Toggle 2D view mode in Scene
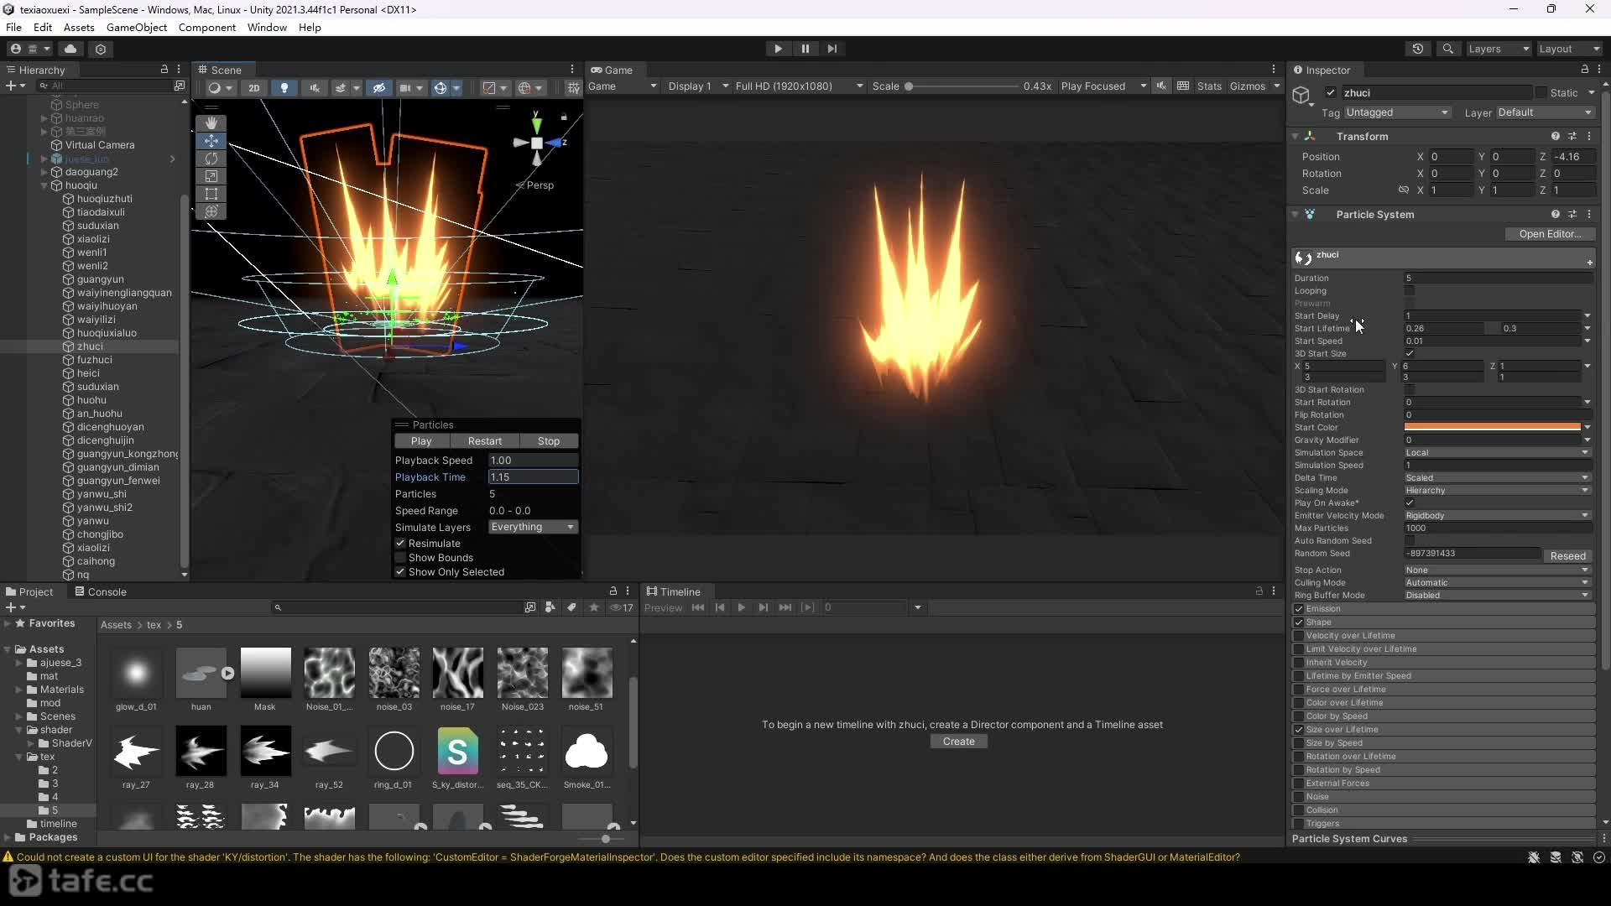 click(254, 87)
